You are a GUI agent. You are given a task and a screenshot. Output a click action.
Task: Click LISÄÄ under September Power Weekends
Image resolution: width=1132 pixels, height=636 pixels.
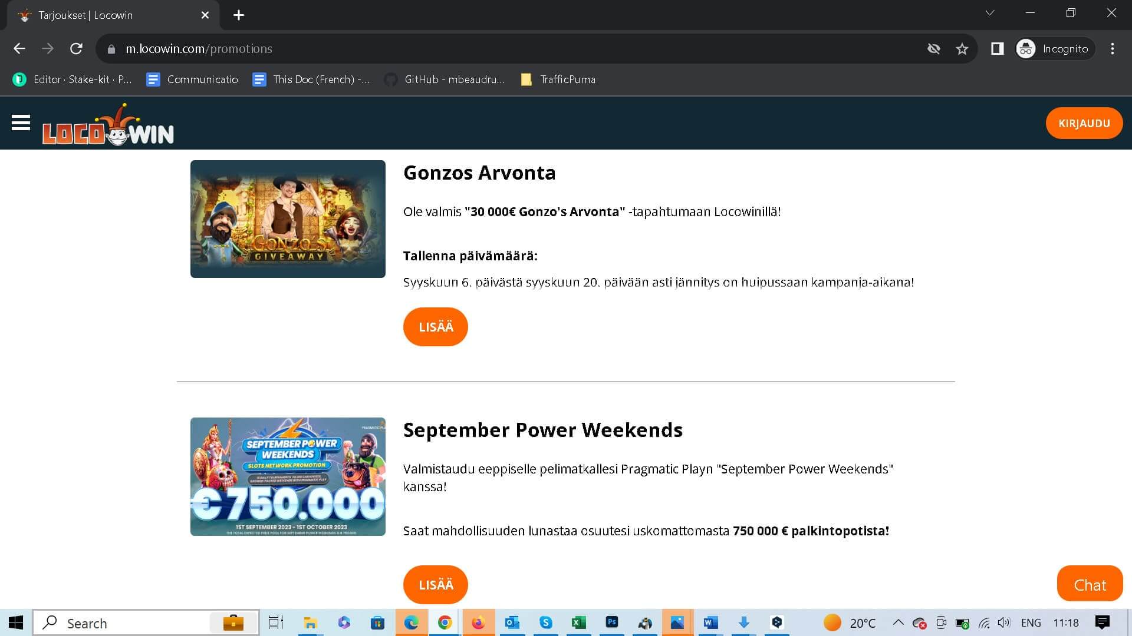(x=436, y=585)
